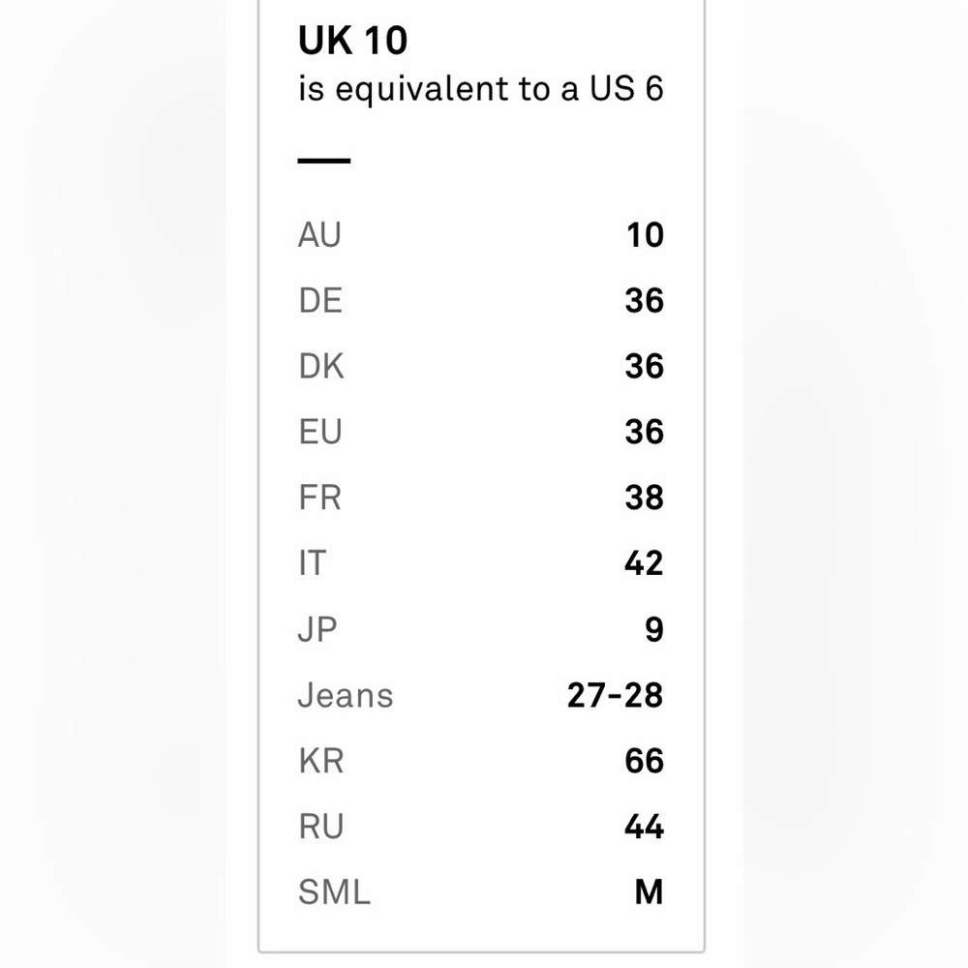968x968 pixels.
Task: Click the EU row label
Action: pos(319,432)
